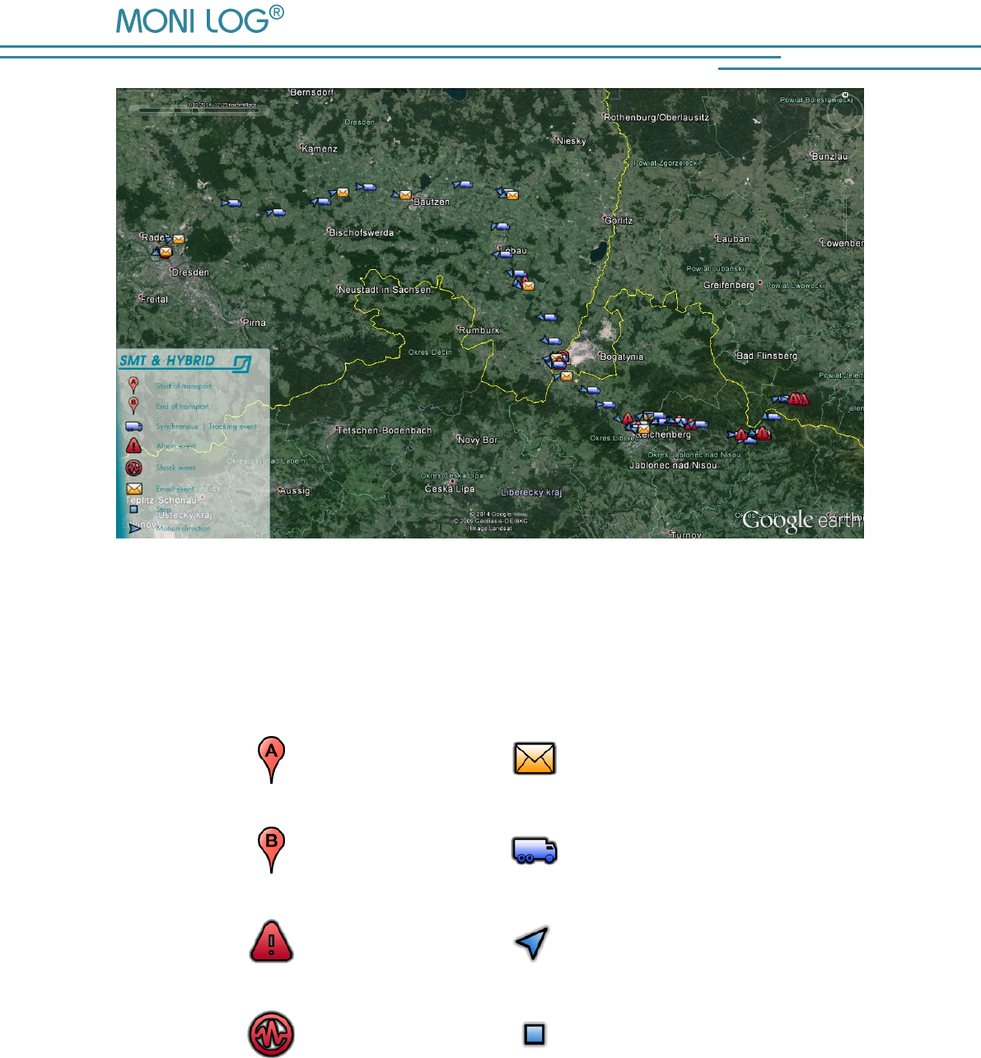This screenshot has height=1058, width=981.
Task: Click the alarm triangle in the SMT & HYBRID legend
Action: click(x=133, y=446)
